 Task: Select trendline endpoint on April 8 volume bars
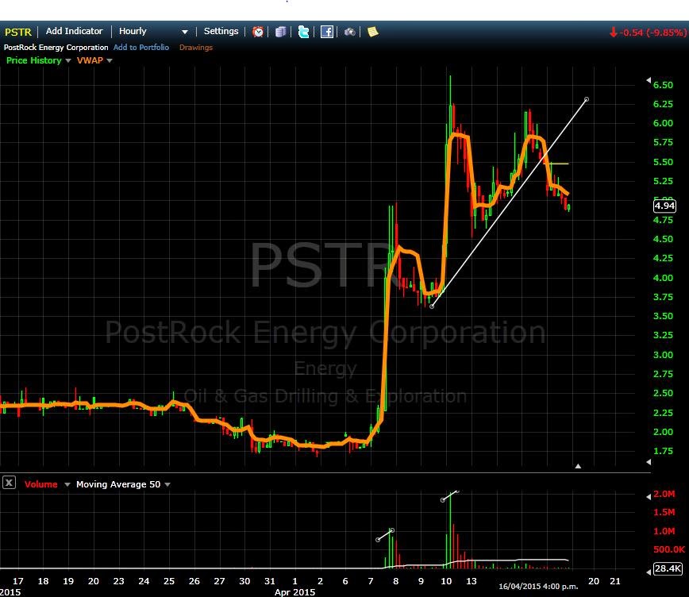(x=392, y=530)
